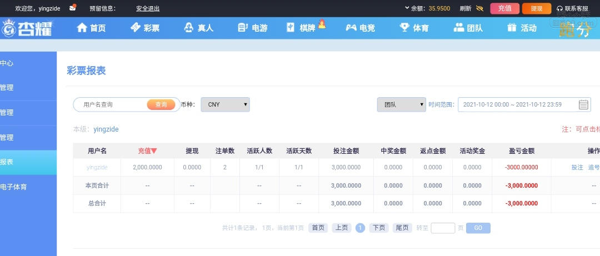Click the 下页 next page button
600x256 pixels.
click(x=379, y=228)
